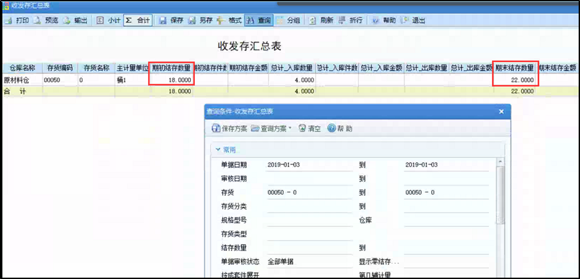This screenshot has width=580, height=279.
Task: Click the 期末结存金额 column header
Action: (558, 67)
